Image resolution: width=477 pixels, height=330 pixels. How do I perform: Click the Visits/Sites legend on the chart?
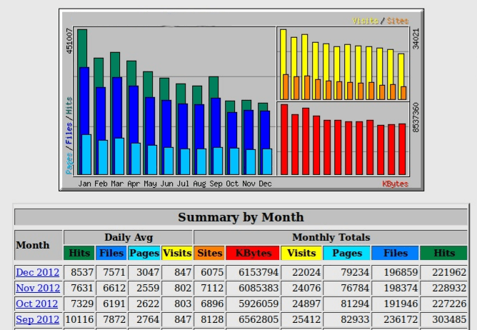coord(380,21)
